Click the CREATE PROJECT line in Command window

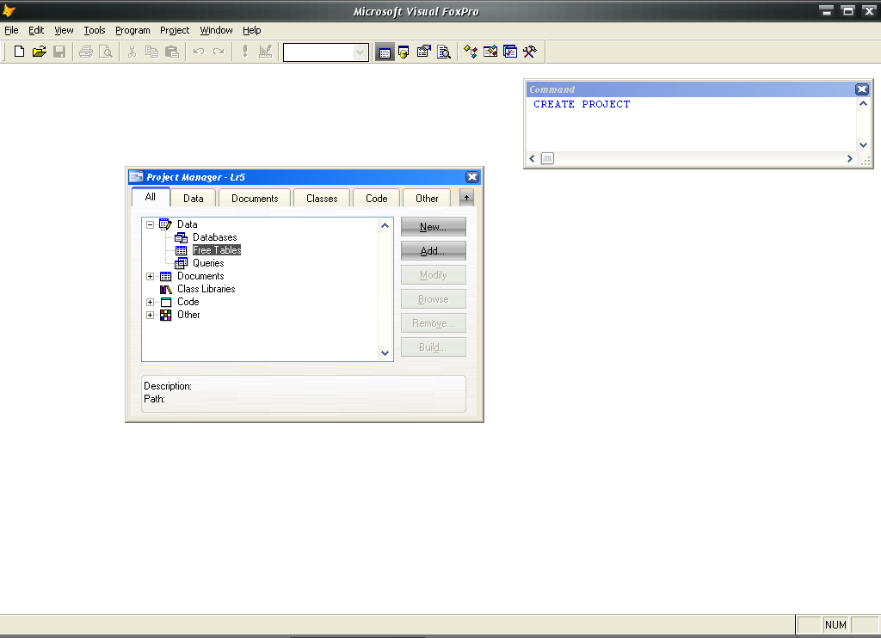(582, 104)
